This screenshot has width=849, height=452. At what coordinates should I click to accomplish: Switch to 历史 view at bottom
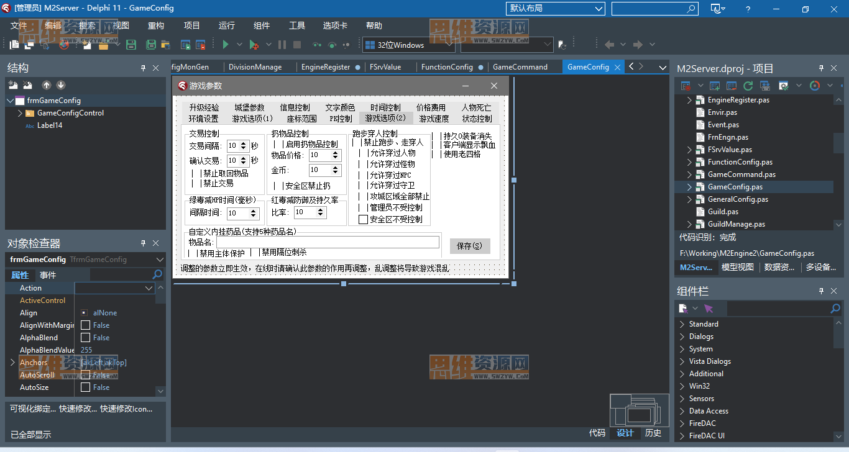tap(653, 433)
